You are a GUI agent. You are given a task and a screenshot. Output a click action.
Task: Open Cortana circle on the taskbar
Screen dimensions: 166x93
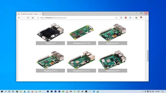tap(9, 91)
